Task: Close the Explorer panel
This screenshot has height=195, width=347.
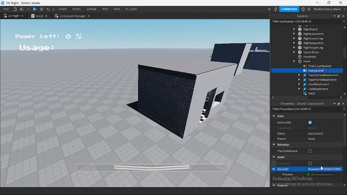Action: (x=343, y=16)
